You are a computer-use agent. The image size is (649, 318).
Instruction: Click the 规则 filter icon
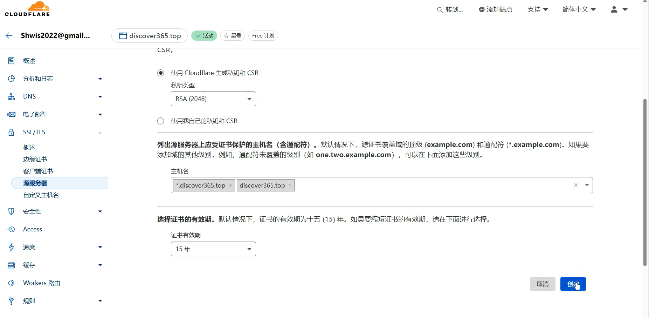pos(11,301)
